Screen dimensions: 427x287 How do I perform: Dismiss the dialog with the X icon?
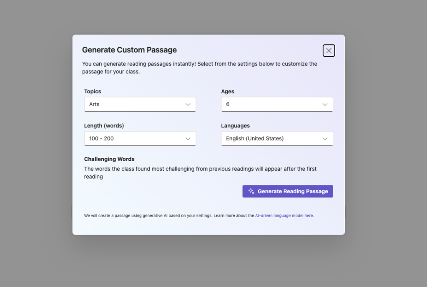[329, 50]
